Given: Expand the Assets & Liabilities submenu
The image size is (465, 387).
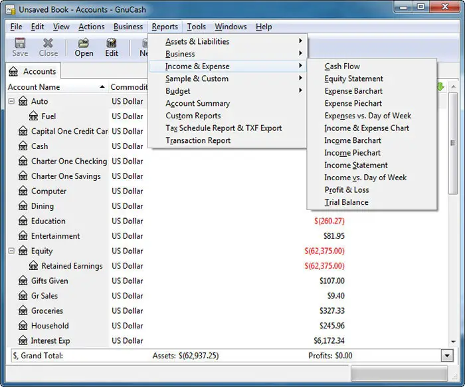Looking at the screenshot, I should pyautogui.click(x=228, y=41).
